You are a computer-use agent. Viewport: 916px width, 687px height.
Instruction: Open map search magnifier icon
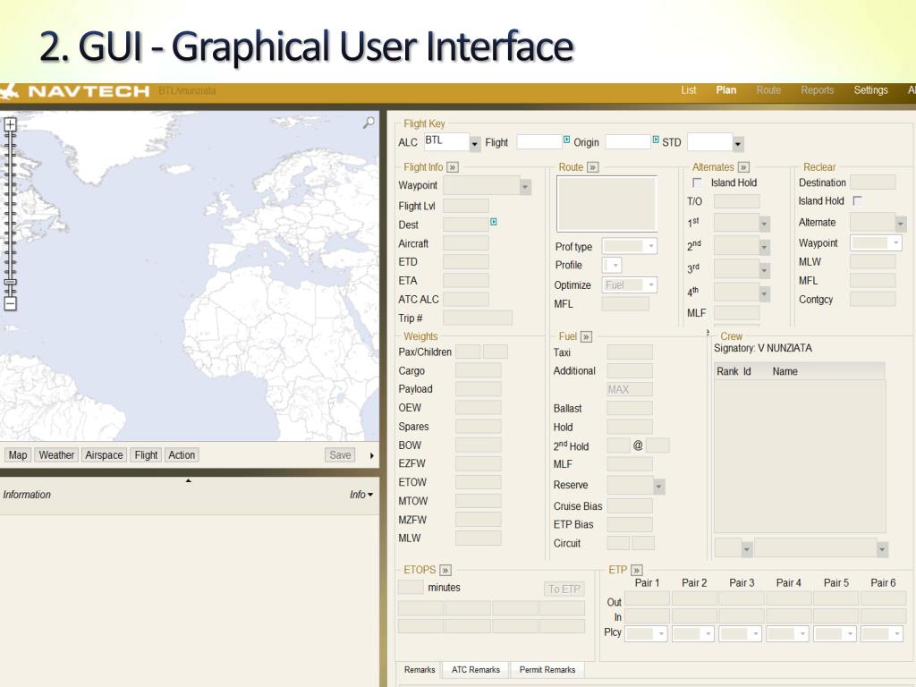pos(369,123)
